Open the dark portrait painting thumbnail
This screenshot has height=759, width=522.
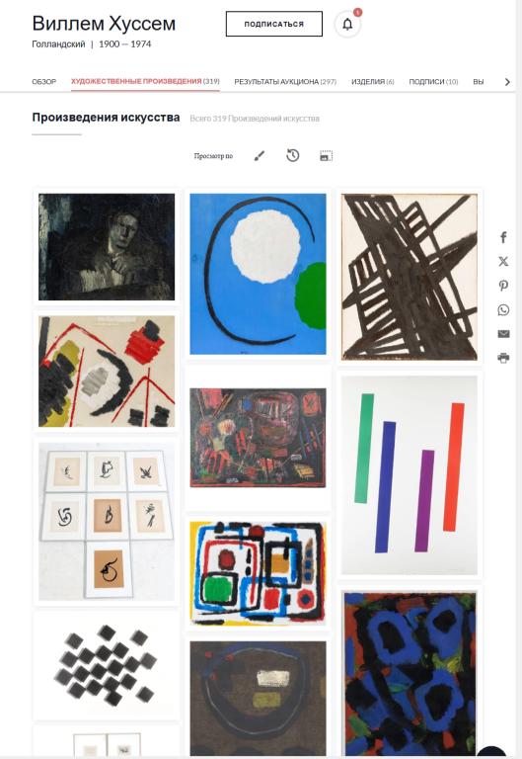point(107,247)
